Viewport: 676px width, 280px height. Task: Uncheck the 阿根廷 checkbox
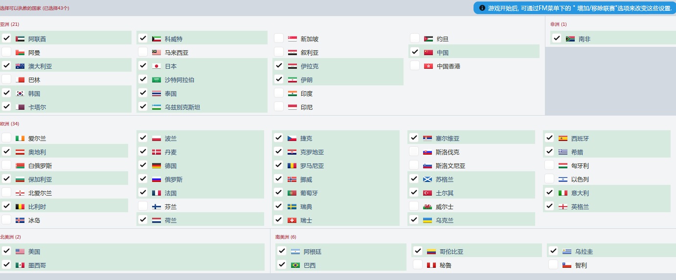tap(282, 251)
